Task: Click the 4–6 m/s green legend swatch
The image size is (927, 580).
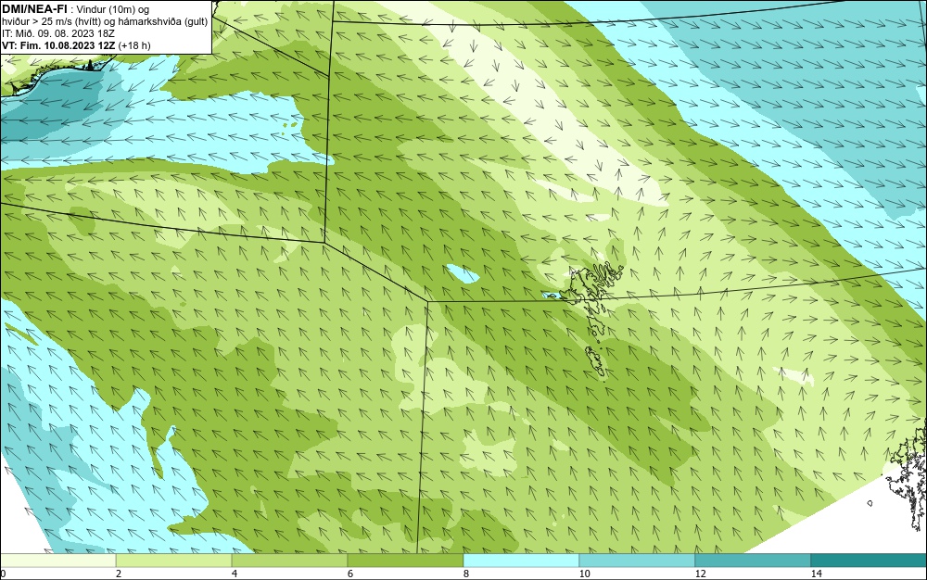Action: [x=289, y=561]
